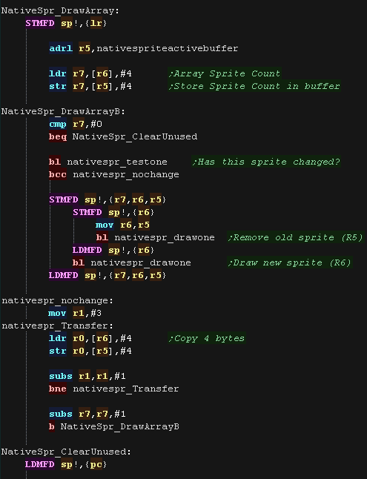Image resolution: width=367 pixels, height=479 pixels.
Task: Click the nativespr_nochange: label definition
Action: tap(57, 300)
